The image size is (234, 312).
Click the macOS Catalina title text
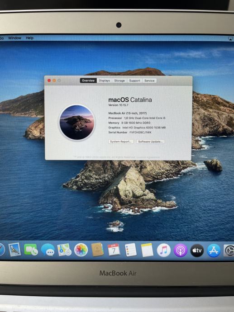tap(130, 99)
